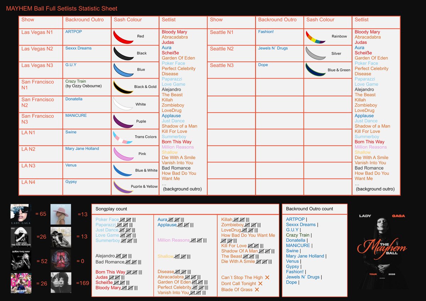Click Jewels N' Drugs in the Seattle N2 row
Screen dimensions: 426x301
pos(273,48)
